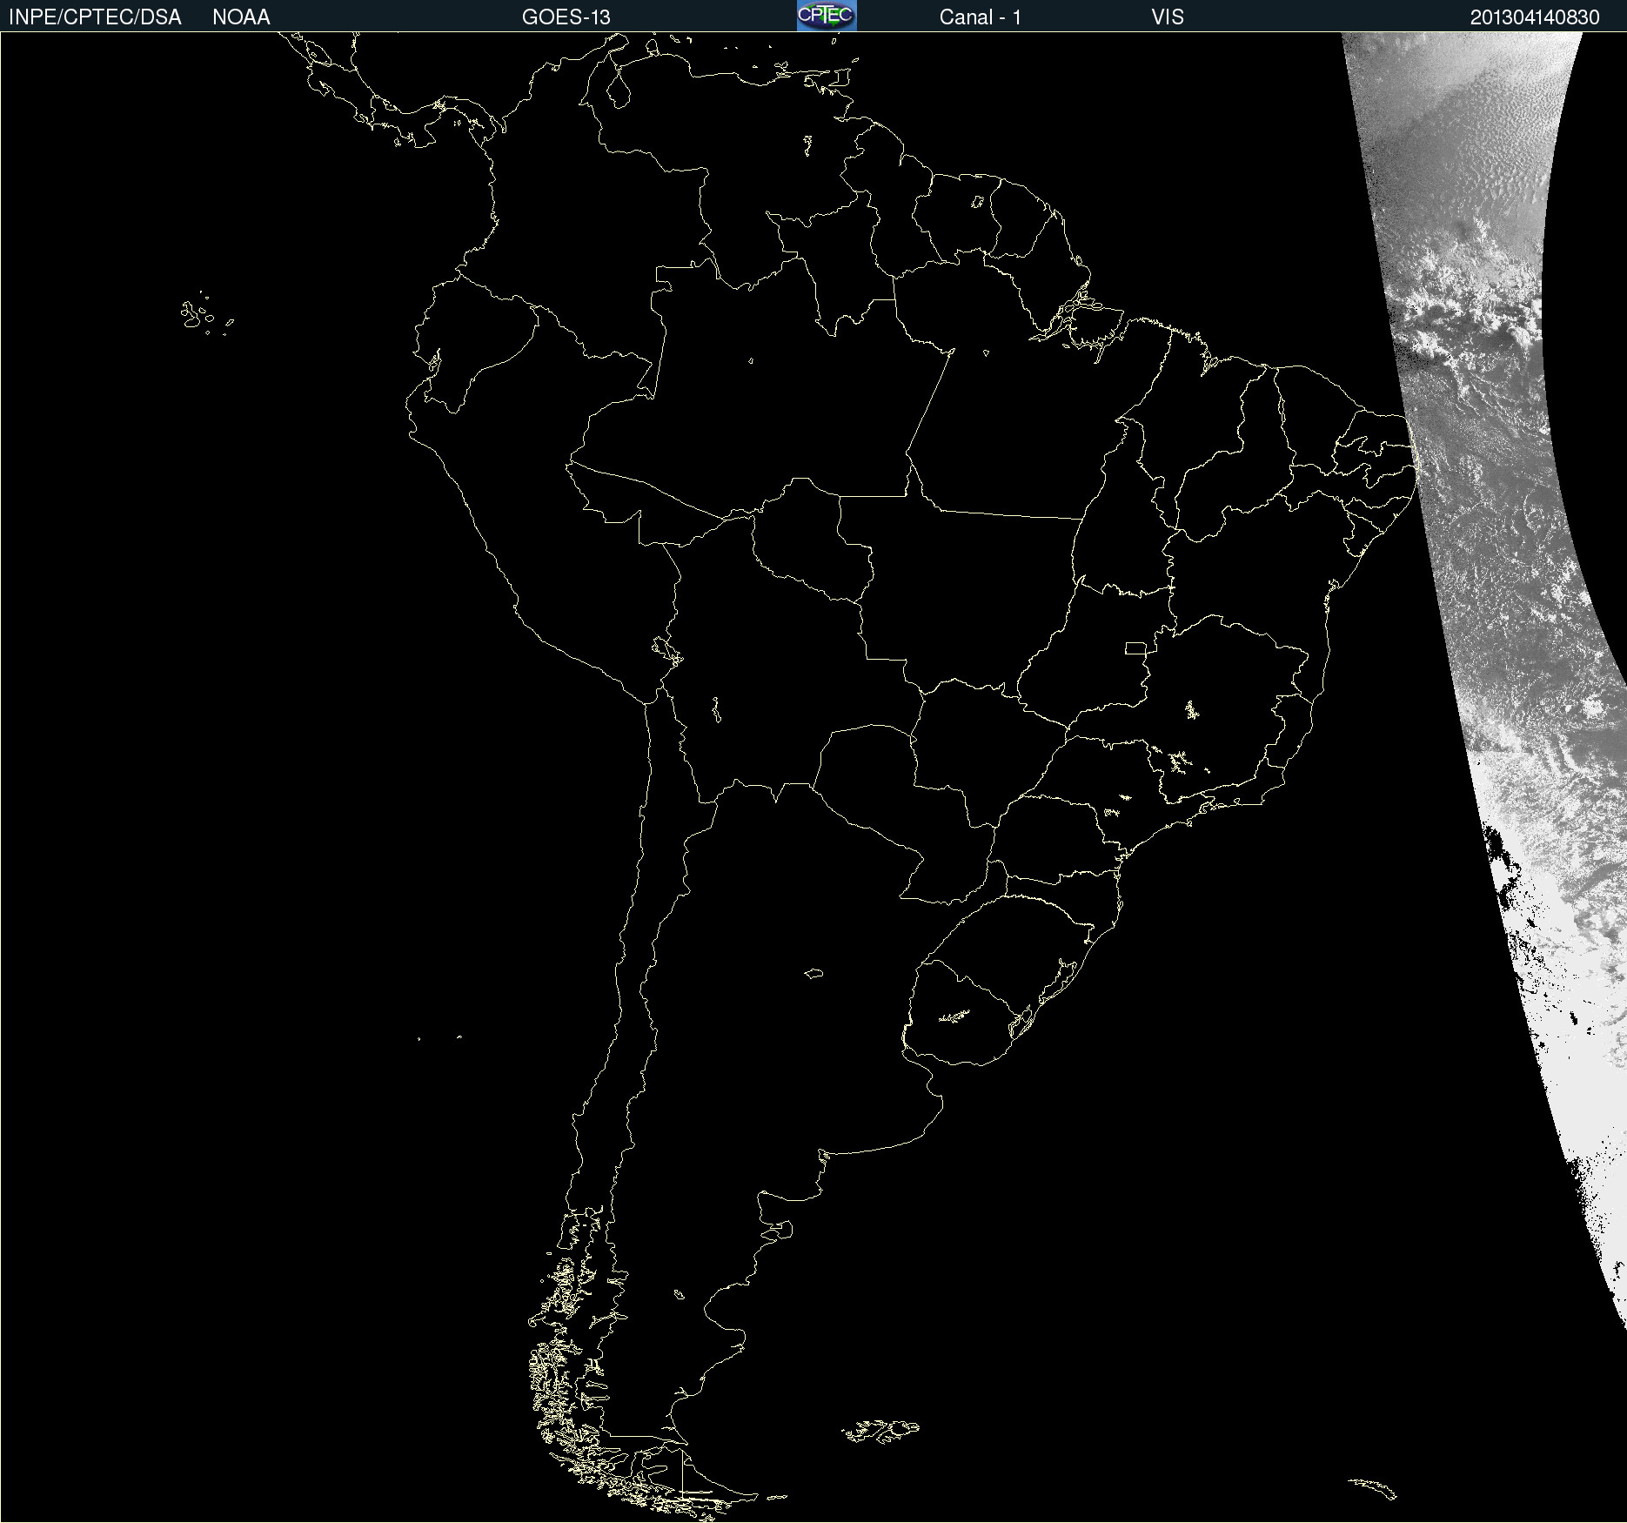The height and width of the screenshot is (1523, 1627).
Task: Select the GOES-13 satellite label
Action: 566,17
